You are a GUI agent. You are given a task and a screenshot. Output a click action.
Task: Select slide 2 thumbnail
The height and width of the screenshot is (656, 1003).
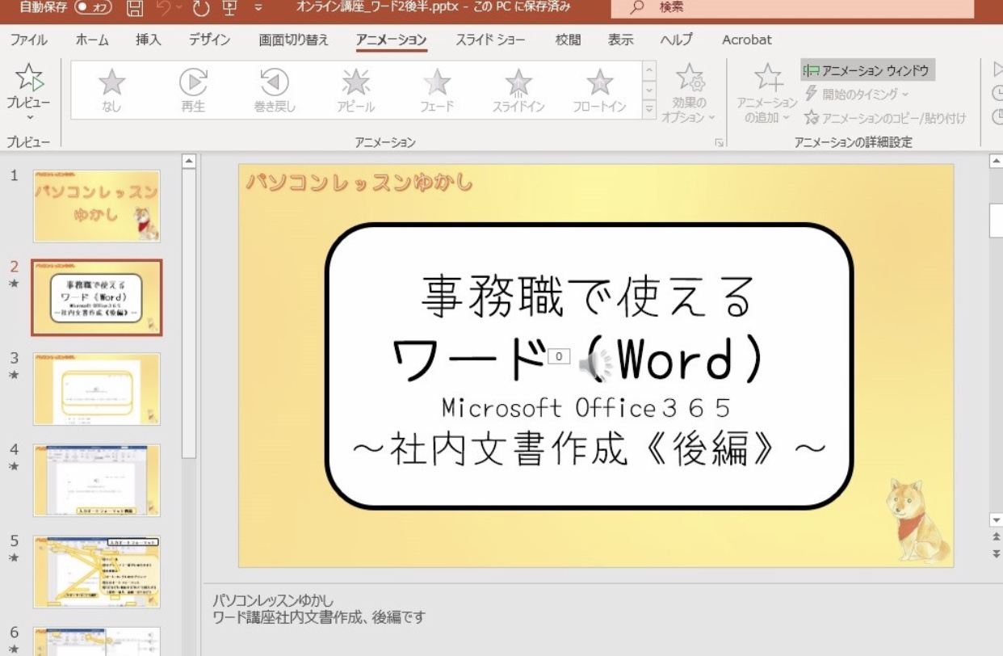97,297
